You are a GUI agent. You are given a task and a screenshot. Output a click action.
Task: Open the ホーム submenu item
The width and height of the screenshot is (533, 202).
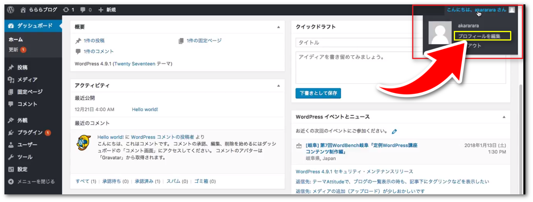[x=16, y=40]
